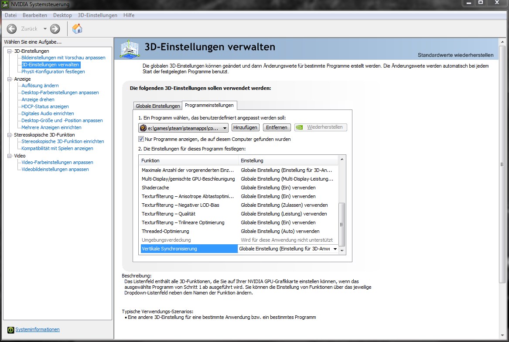Click the Hinzufügen button
This screenshot has height=342, width=509.
[x=246, y=127]
